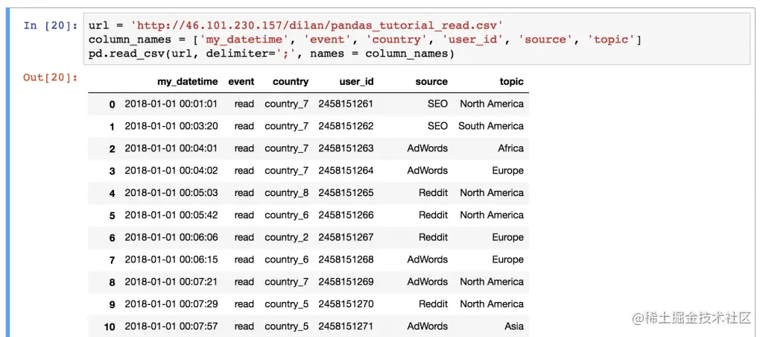Image resolution: width=763 pixels, height=337 pixels.
Task: Click the code input cell with read_csv
Action: tap(417, 39)
